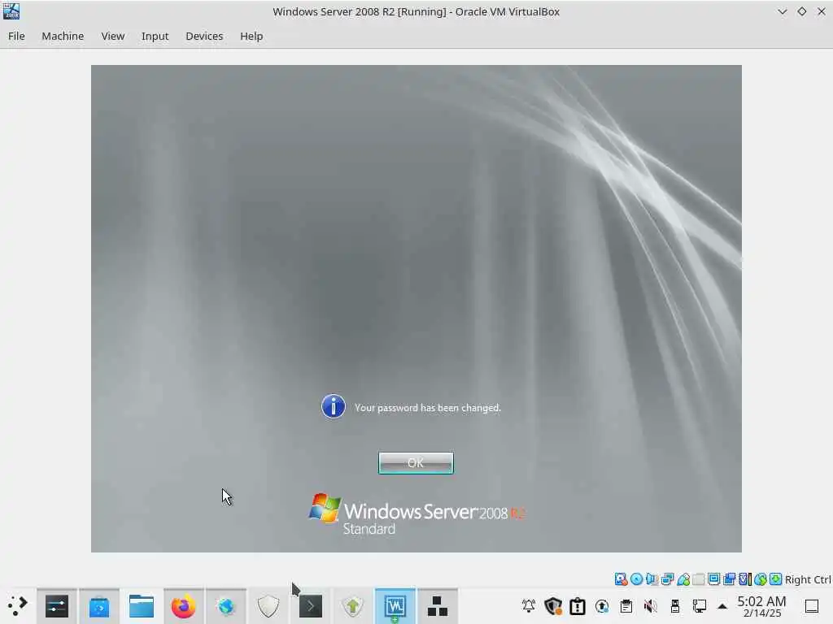
Task: Open the 5:02 AM clock calendar
Action: click(761, 606)
